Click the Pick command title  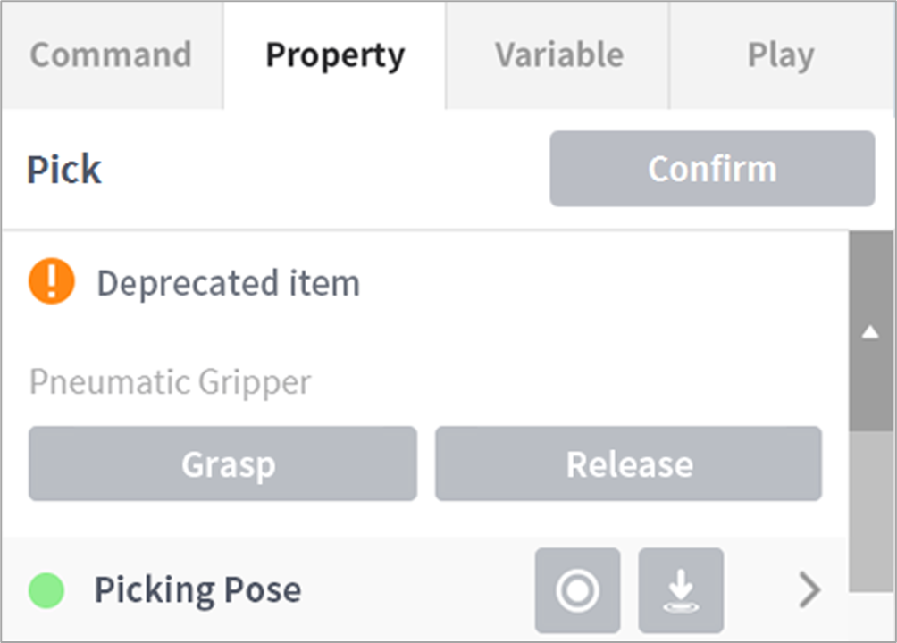point(64,170)
